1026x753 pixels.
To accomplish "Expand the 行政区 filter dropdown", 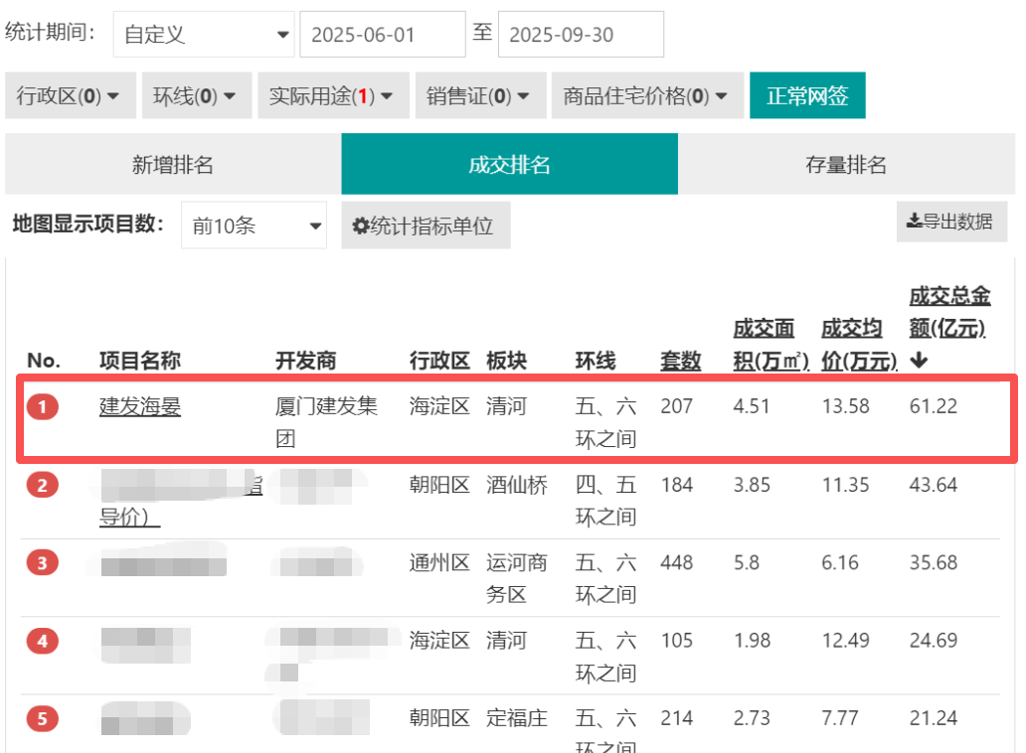I will point(69,96).
